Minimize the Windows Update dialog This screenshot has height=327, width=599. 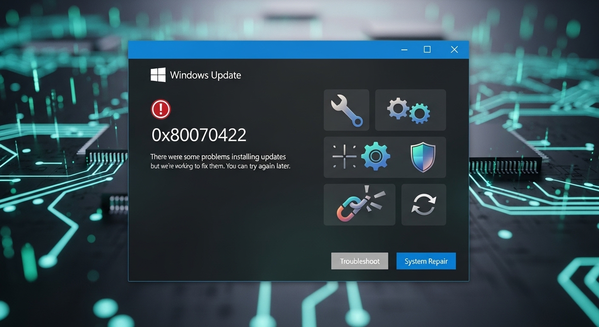click(404, 50)
